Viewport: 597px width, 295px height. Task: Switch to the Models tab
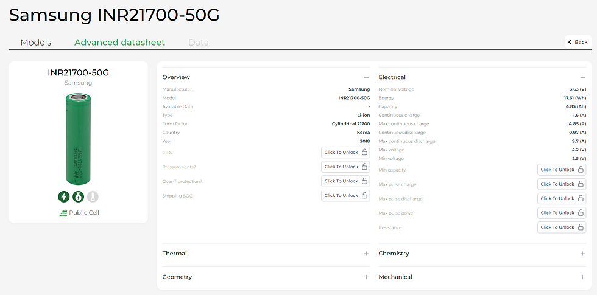coord(36,42)
